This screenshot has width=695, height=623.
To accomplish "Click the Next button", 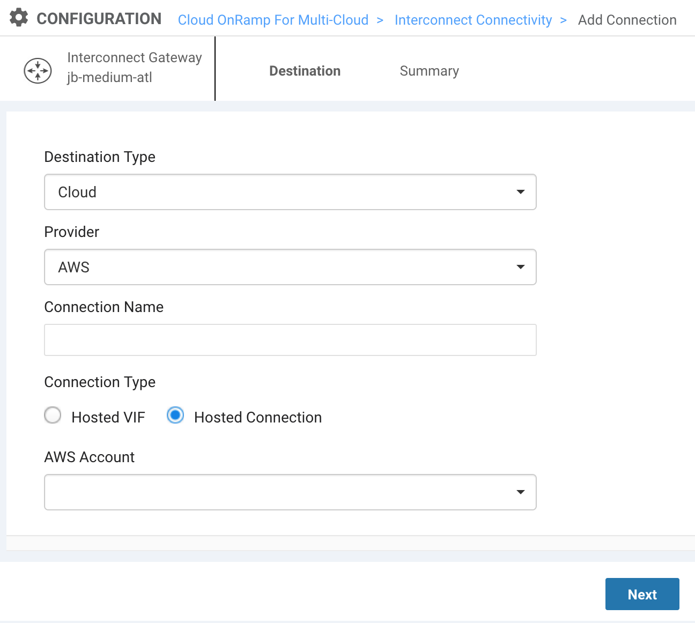I will click(x=642, y=594).
